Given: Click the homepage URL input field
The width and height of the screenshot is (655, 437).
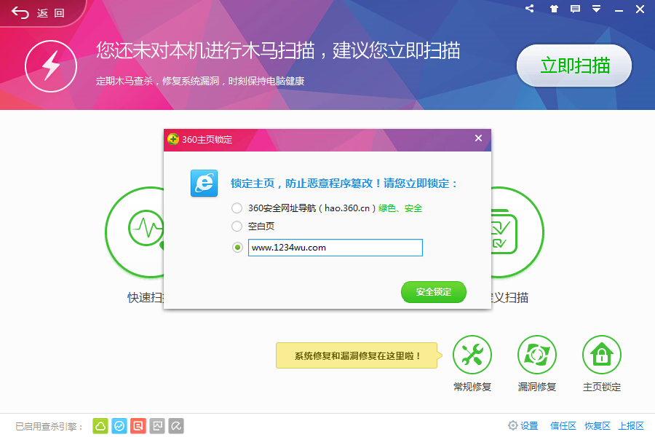Looking at the screenshot, I should tap(335, 248).
